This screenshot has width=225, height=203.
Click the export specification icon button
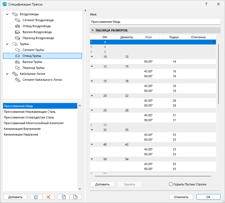pos(76,197)
